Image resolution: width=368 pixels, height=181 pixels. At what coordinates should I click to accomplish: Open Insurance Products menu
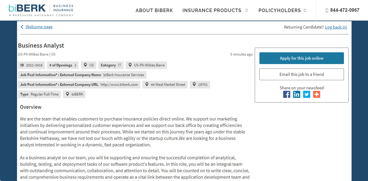click(212, 10)
